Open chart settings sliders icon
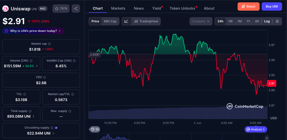287x140 pixels. (277, 21)
